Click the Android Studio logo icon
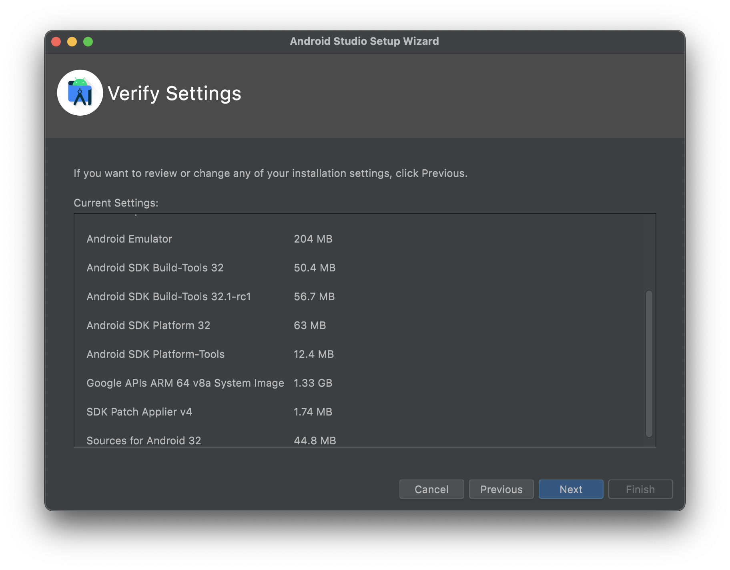 pyautogui.click(x=80, y=93)
